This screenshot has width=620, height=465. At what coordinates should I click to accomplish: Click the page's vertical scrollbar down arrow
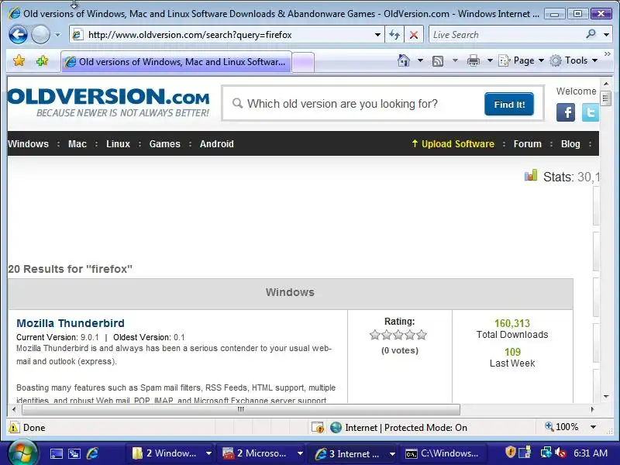[606, 396]
